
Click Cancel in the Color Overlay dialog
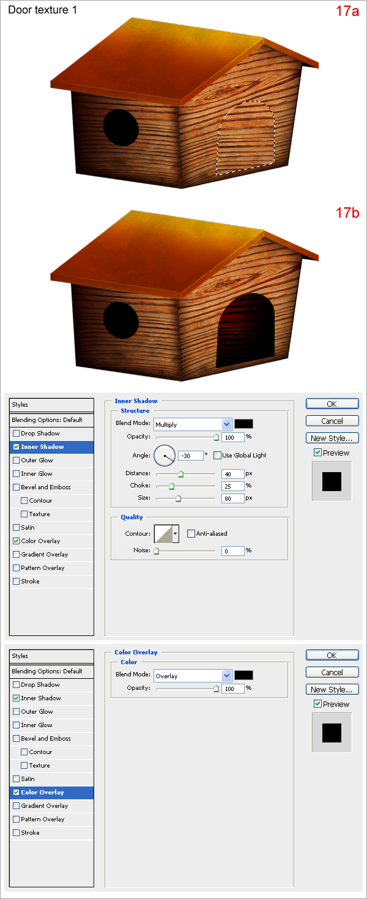(332, 672)
